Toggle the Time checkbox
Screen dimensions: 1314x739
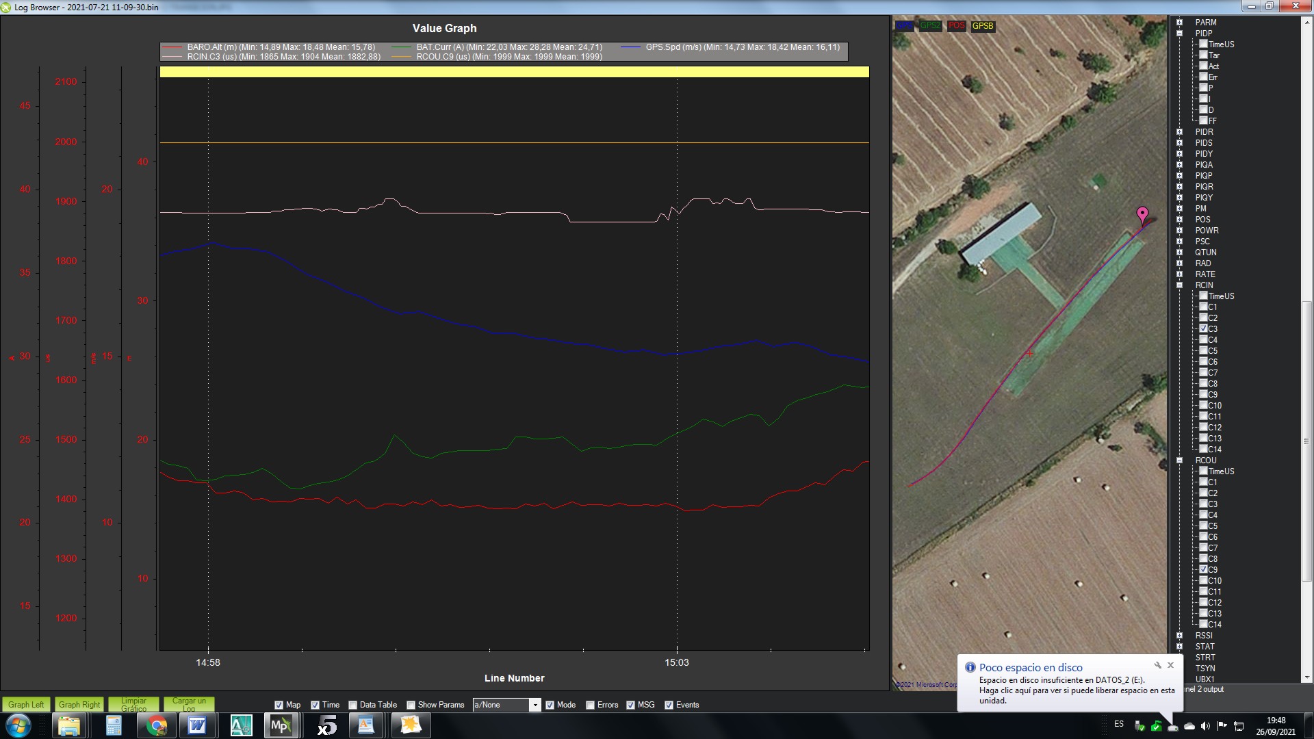click(x=315, y=705)
